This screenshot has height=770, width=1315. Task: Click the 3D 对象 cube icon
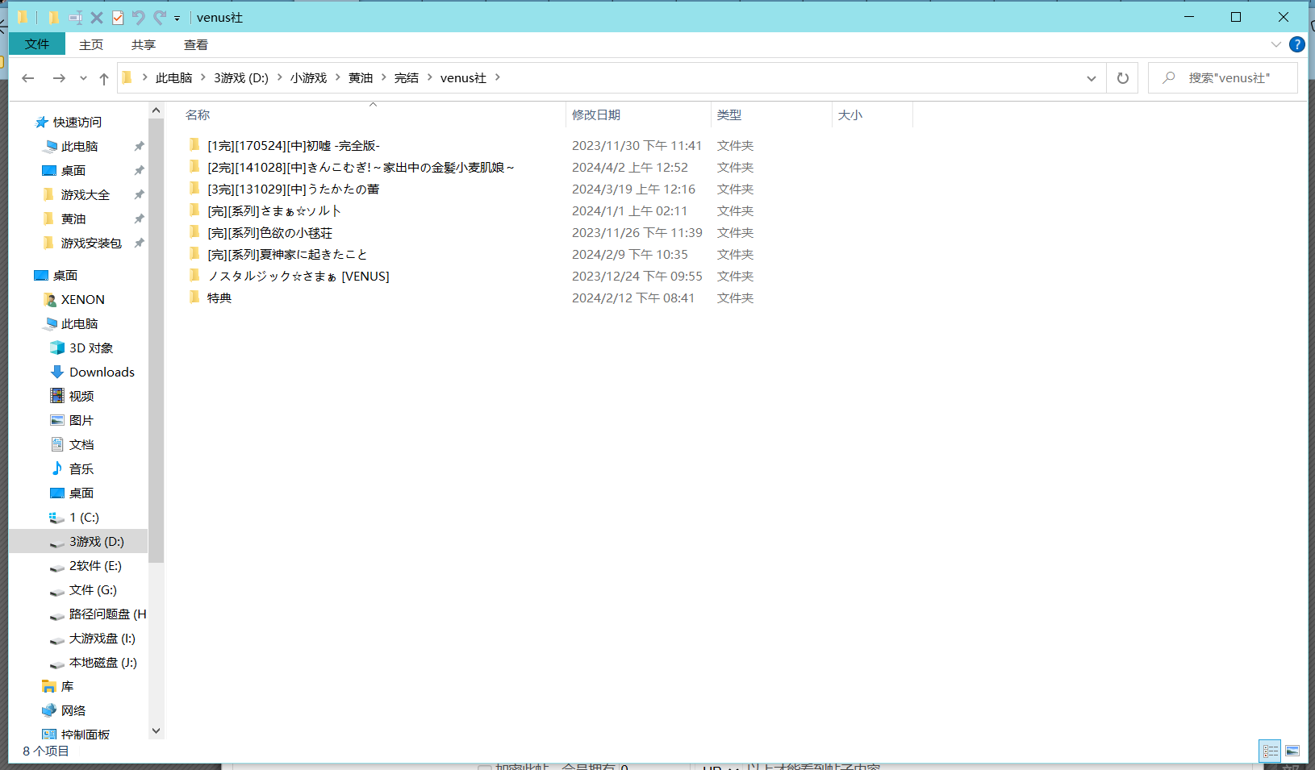click(57, 348)
